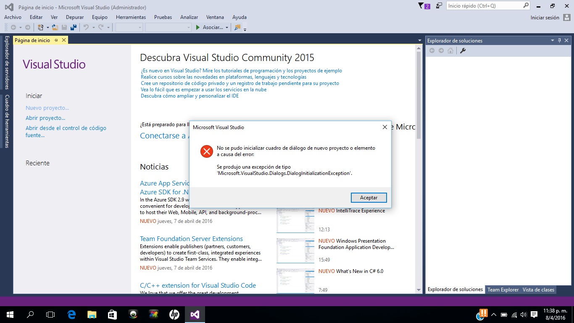Open the What's New in C# 6.0 thumbnail
574x323 pixels.
coord(295,281)
